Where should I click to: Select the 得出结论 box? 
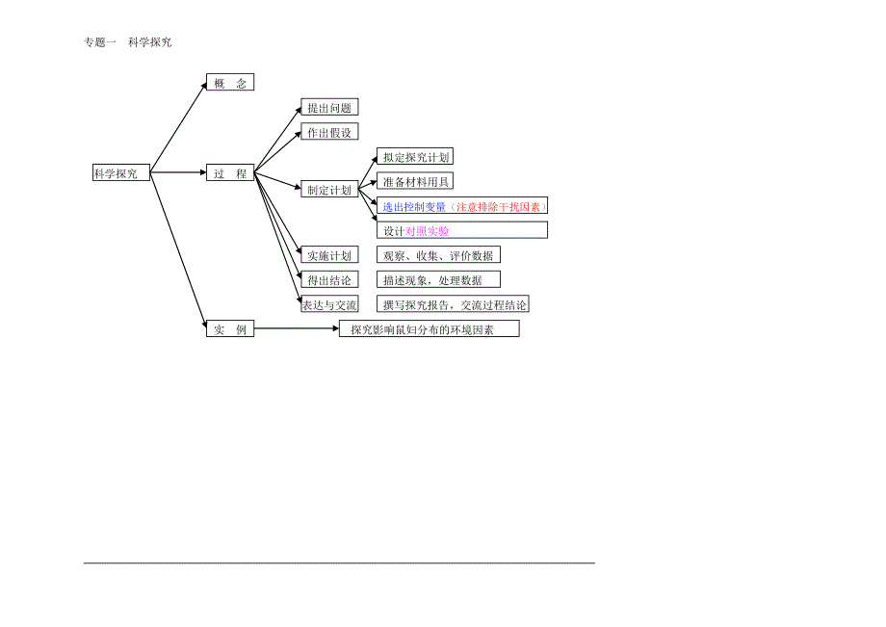(x=329, y=280)
